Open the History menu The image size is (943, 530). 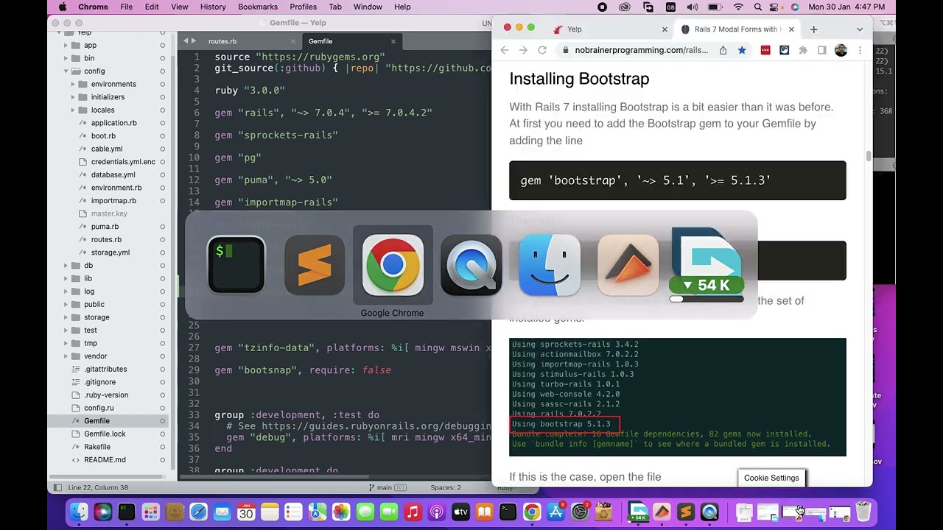(x=213, y=7)
